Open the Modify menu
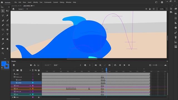178x100 pixels. point(36,2)
